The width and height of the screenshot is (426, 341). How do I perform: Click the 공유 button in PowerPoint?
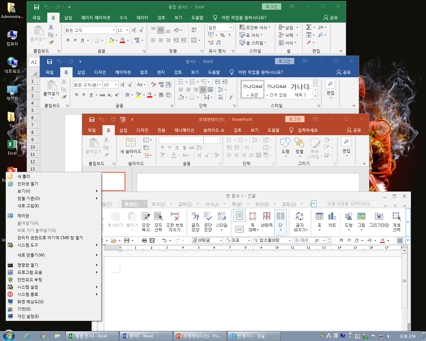click(x=354, y=130)
